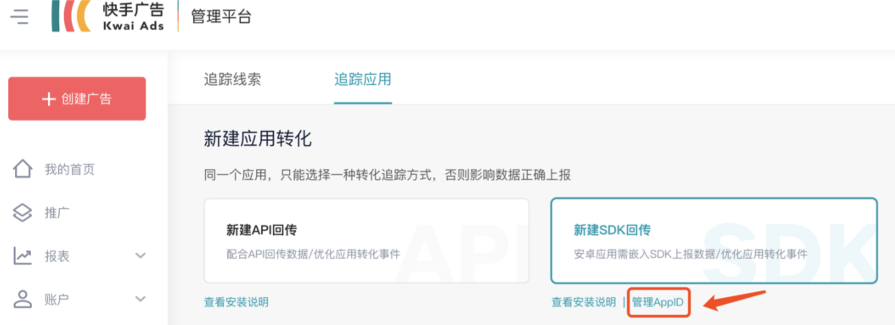Viewport: 895px width, 325px height.
Task: Click the layers icon beside 推广
Action: (22, 213)
